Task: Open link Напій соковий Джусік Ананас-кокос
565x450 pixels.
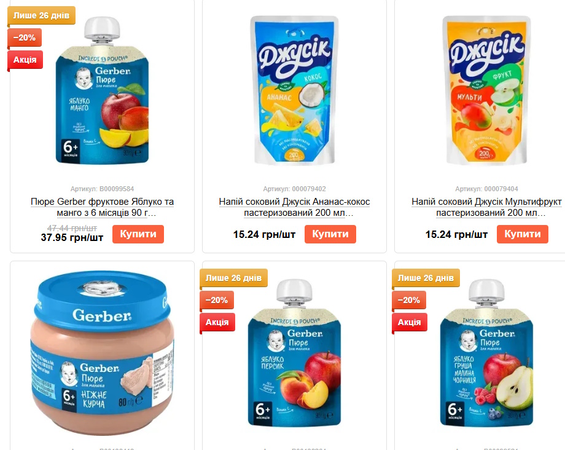Action: pyautogui.click(x=294, y=207)
